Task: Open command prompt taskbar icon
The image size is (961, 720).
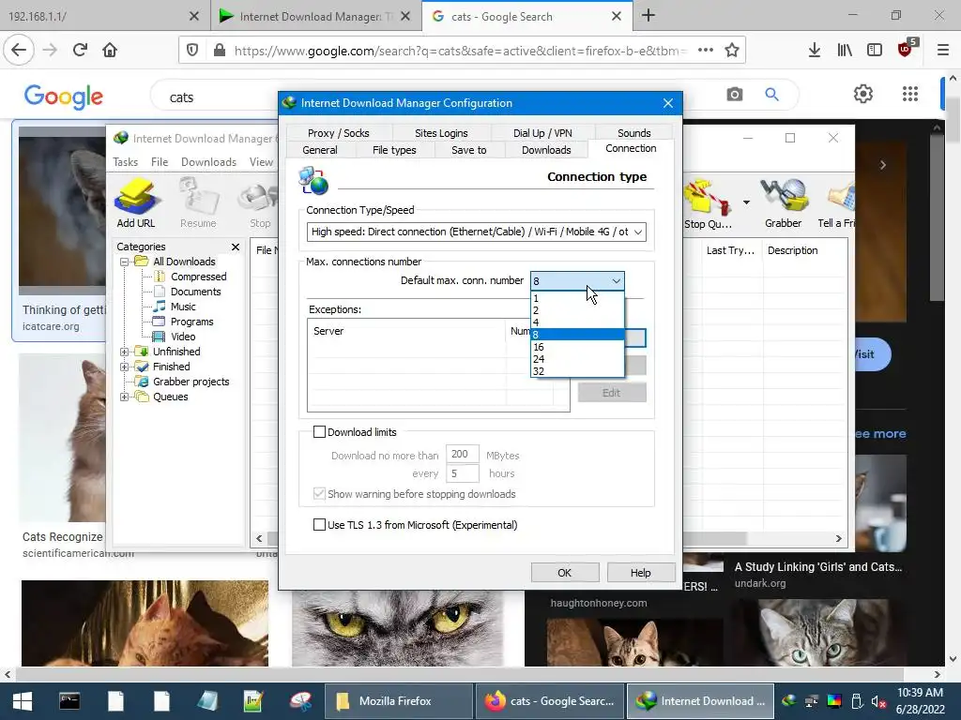Action: click(x=69, y=701)
